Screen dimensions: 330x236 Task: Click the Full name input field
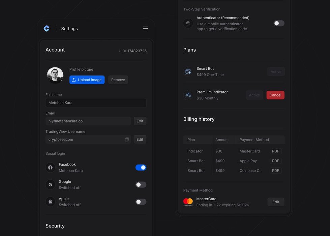[96, 103]
